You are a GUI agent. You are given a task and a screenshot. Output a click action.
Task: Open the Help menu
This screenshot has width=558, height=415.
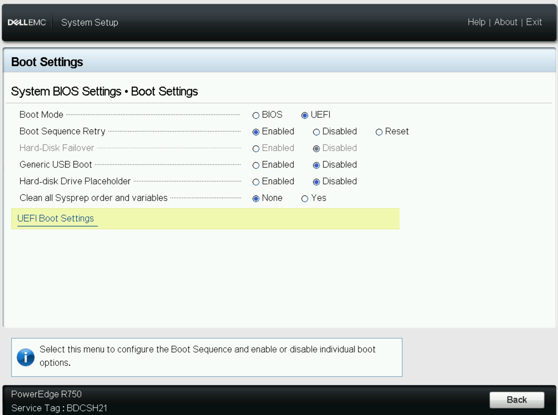point(476,22)
